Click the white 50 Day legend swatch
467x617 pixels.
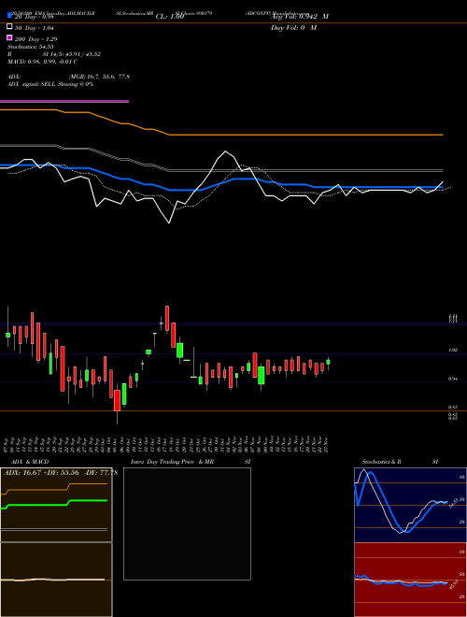pos(9,27)
